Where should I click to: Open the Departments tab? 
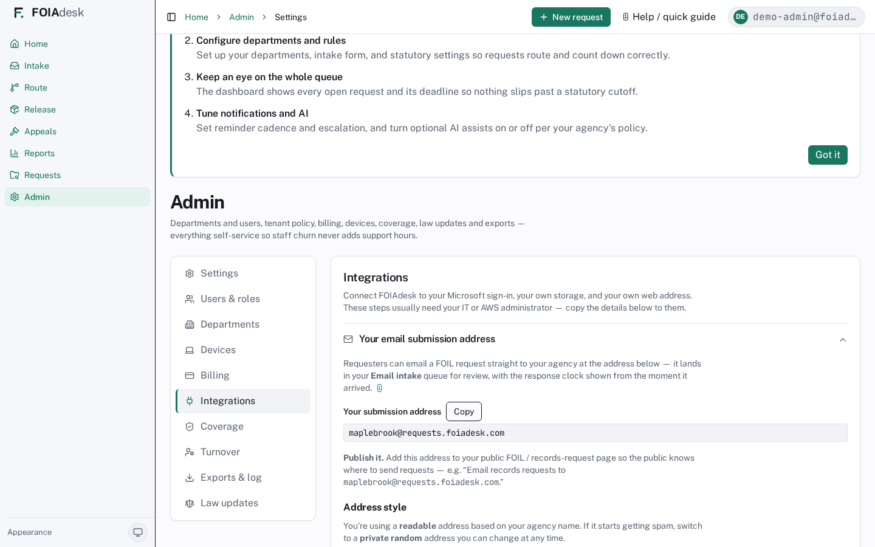tap(243, 325)
